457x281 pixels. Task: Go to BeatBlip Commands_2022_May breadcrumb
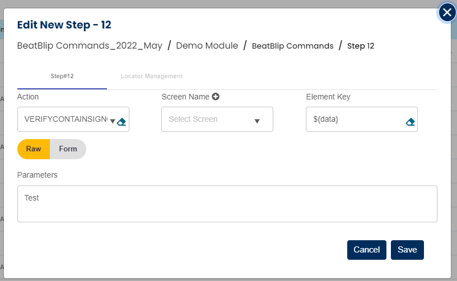click(90, 46)
